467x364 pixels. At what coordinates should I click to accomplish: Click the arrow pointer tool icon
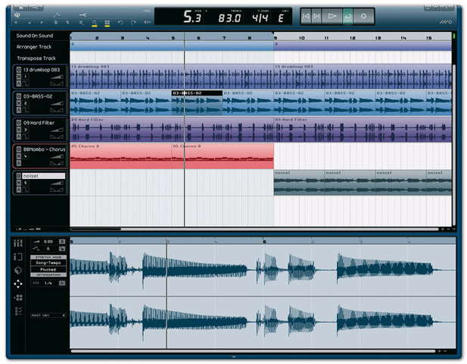point(68,23)
